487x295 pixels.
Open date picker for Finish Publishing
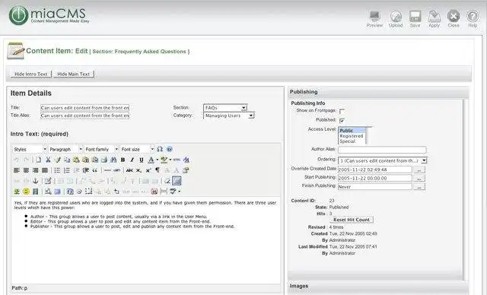click(419, 187)
